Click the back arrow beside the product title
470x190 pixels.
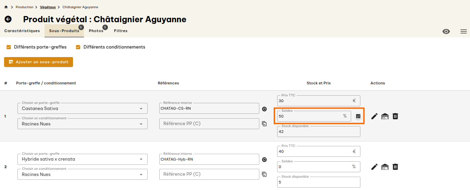8,19
